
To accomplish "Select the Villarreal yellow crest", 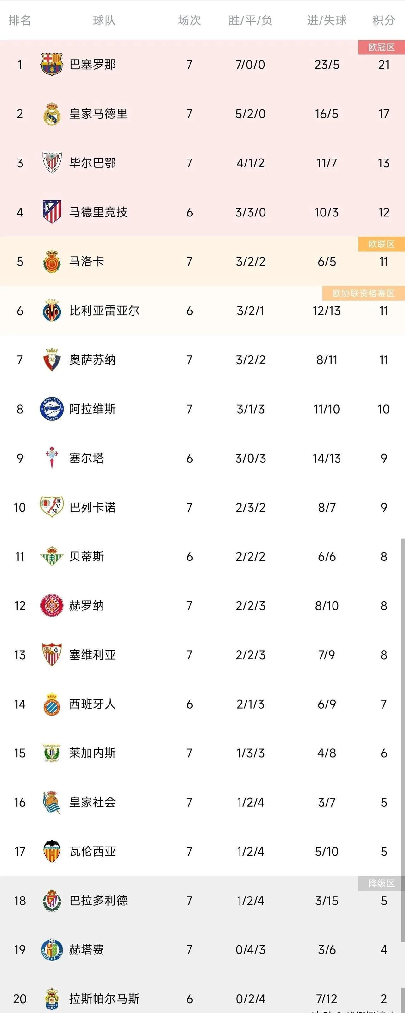I will tap(52, 311).
